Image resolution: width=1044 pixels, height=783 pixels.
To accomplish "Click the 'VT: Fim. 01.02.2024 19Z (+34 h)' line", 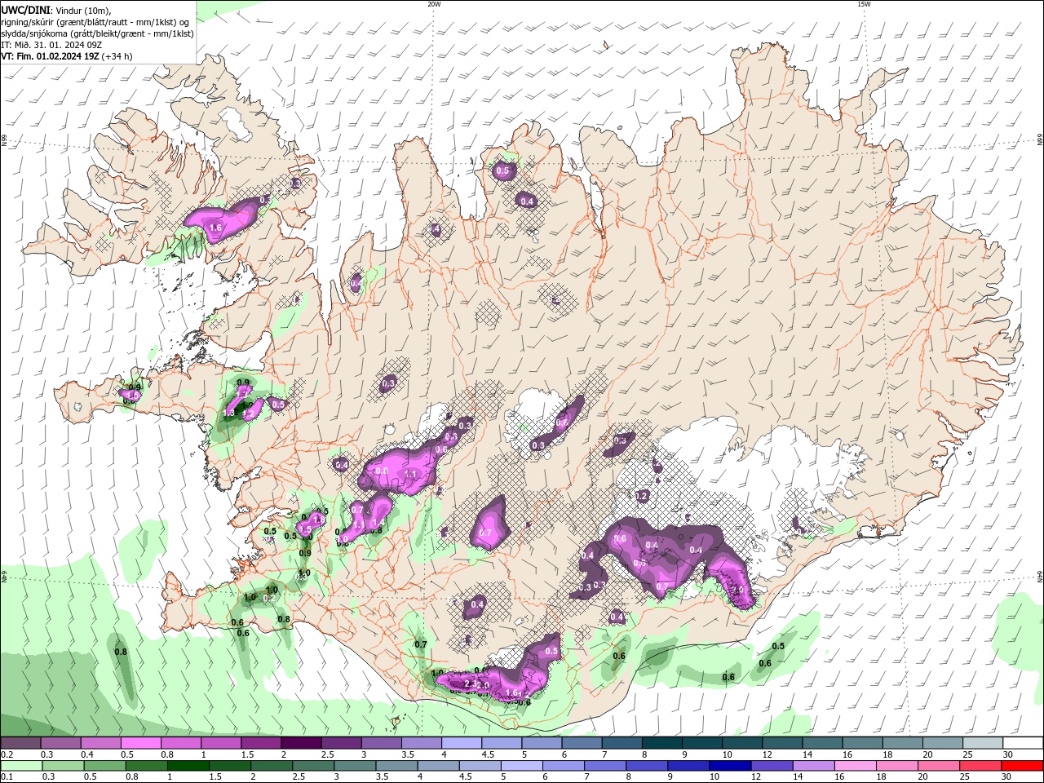I will [x=67, y=56].
